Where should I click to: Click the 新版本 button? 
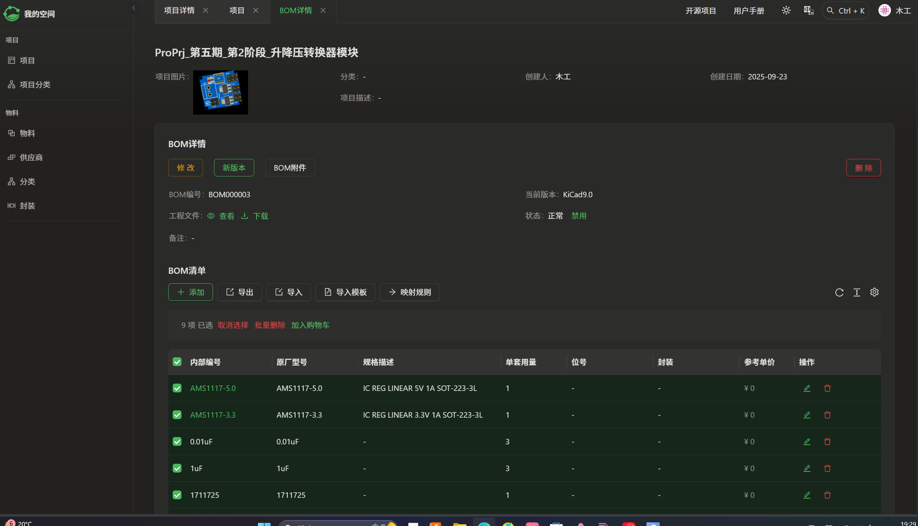[234, 168]
